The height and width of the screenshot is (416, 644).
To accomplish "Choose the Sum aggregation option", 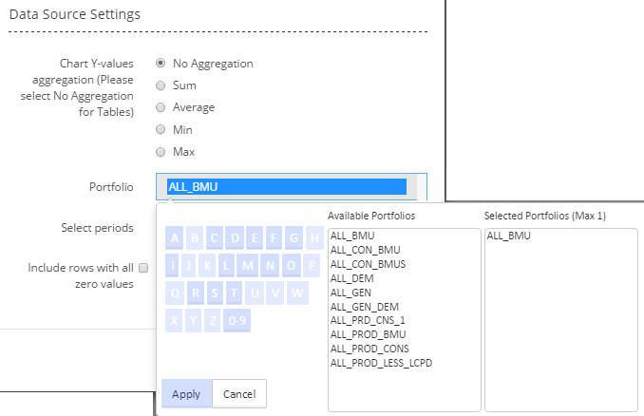I will pos(161,85).
